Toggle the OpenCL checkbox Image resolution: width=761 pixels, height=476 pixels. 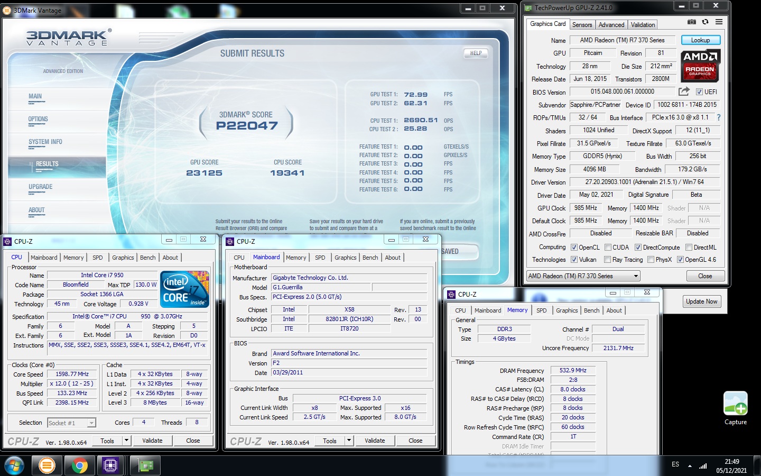tap(574, 248)
